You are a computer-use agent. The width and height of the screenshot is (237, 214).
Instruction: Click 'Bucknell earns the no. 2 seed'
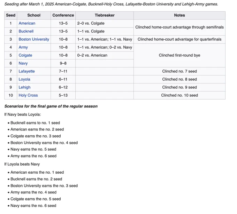tap(36, 179)
